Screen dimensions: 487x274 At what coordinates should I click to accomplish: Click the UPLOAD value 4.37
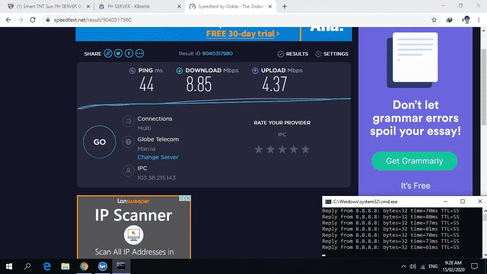274,84
